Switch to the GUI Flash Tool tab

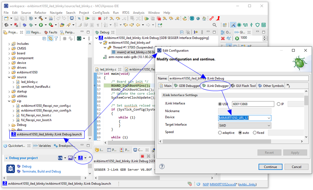click(243, 86)
